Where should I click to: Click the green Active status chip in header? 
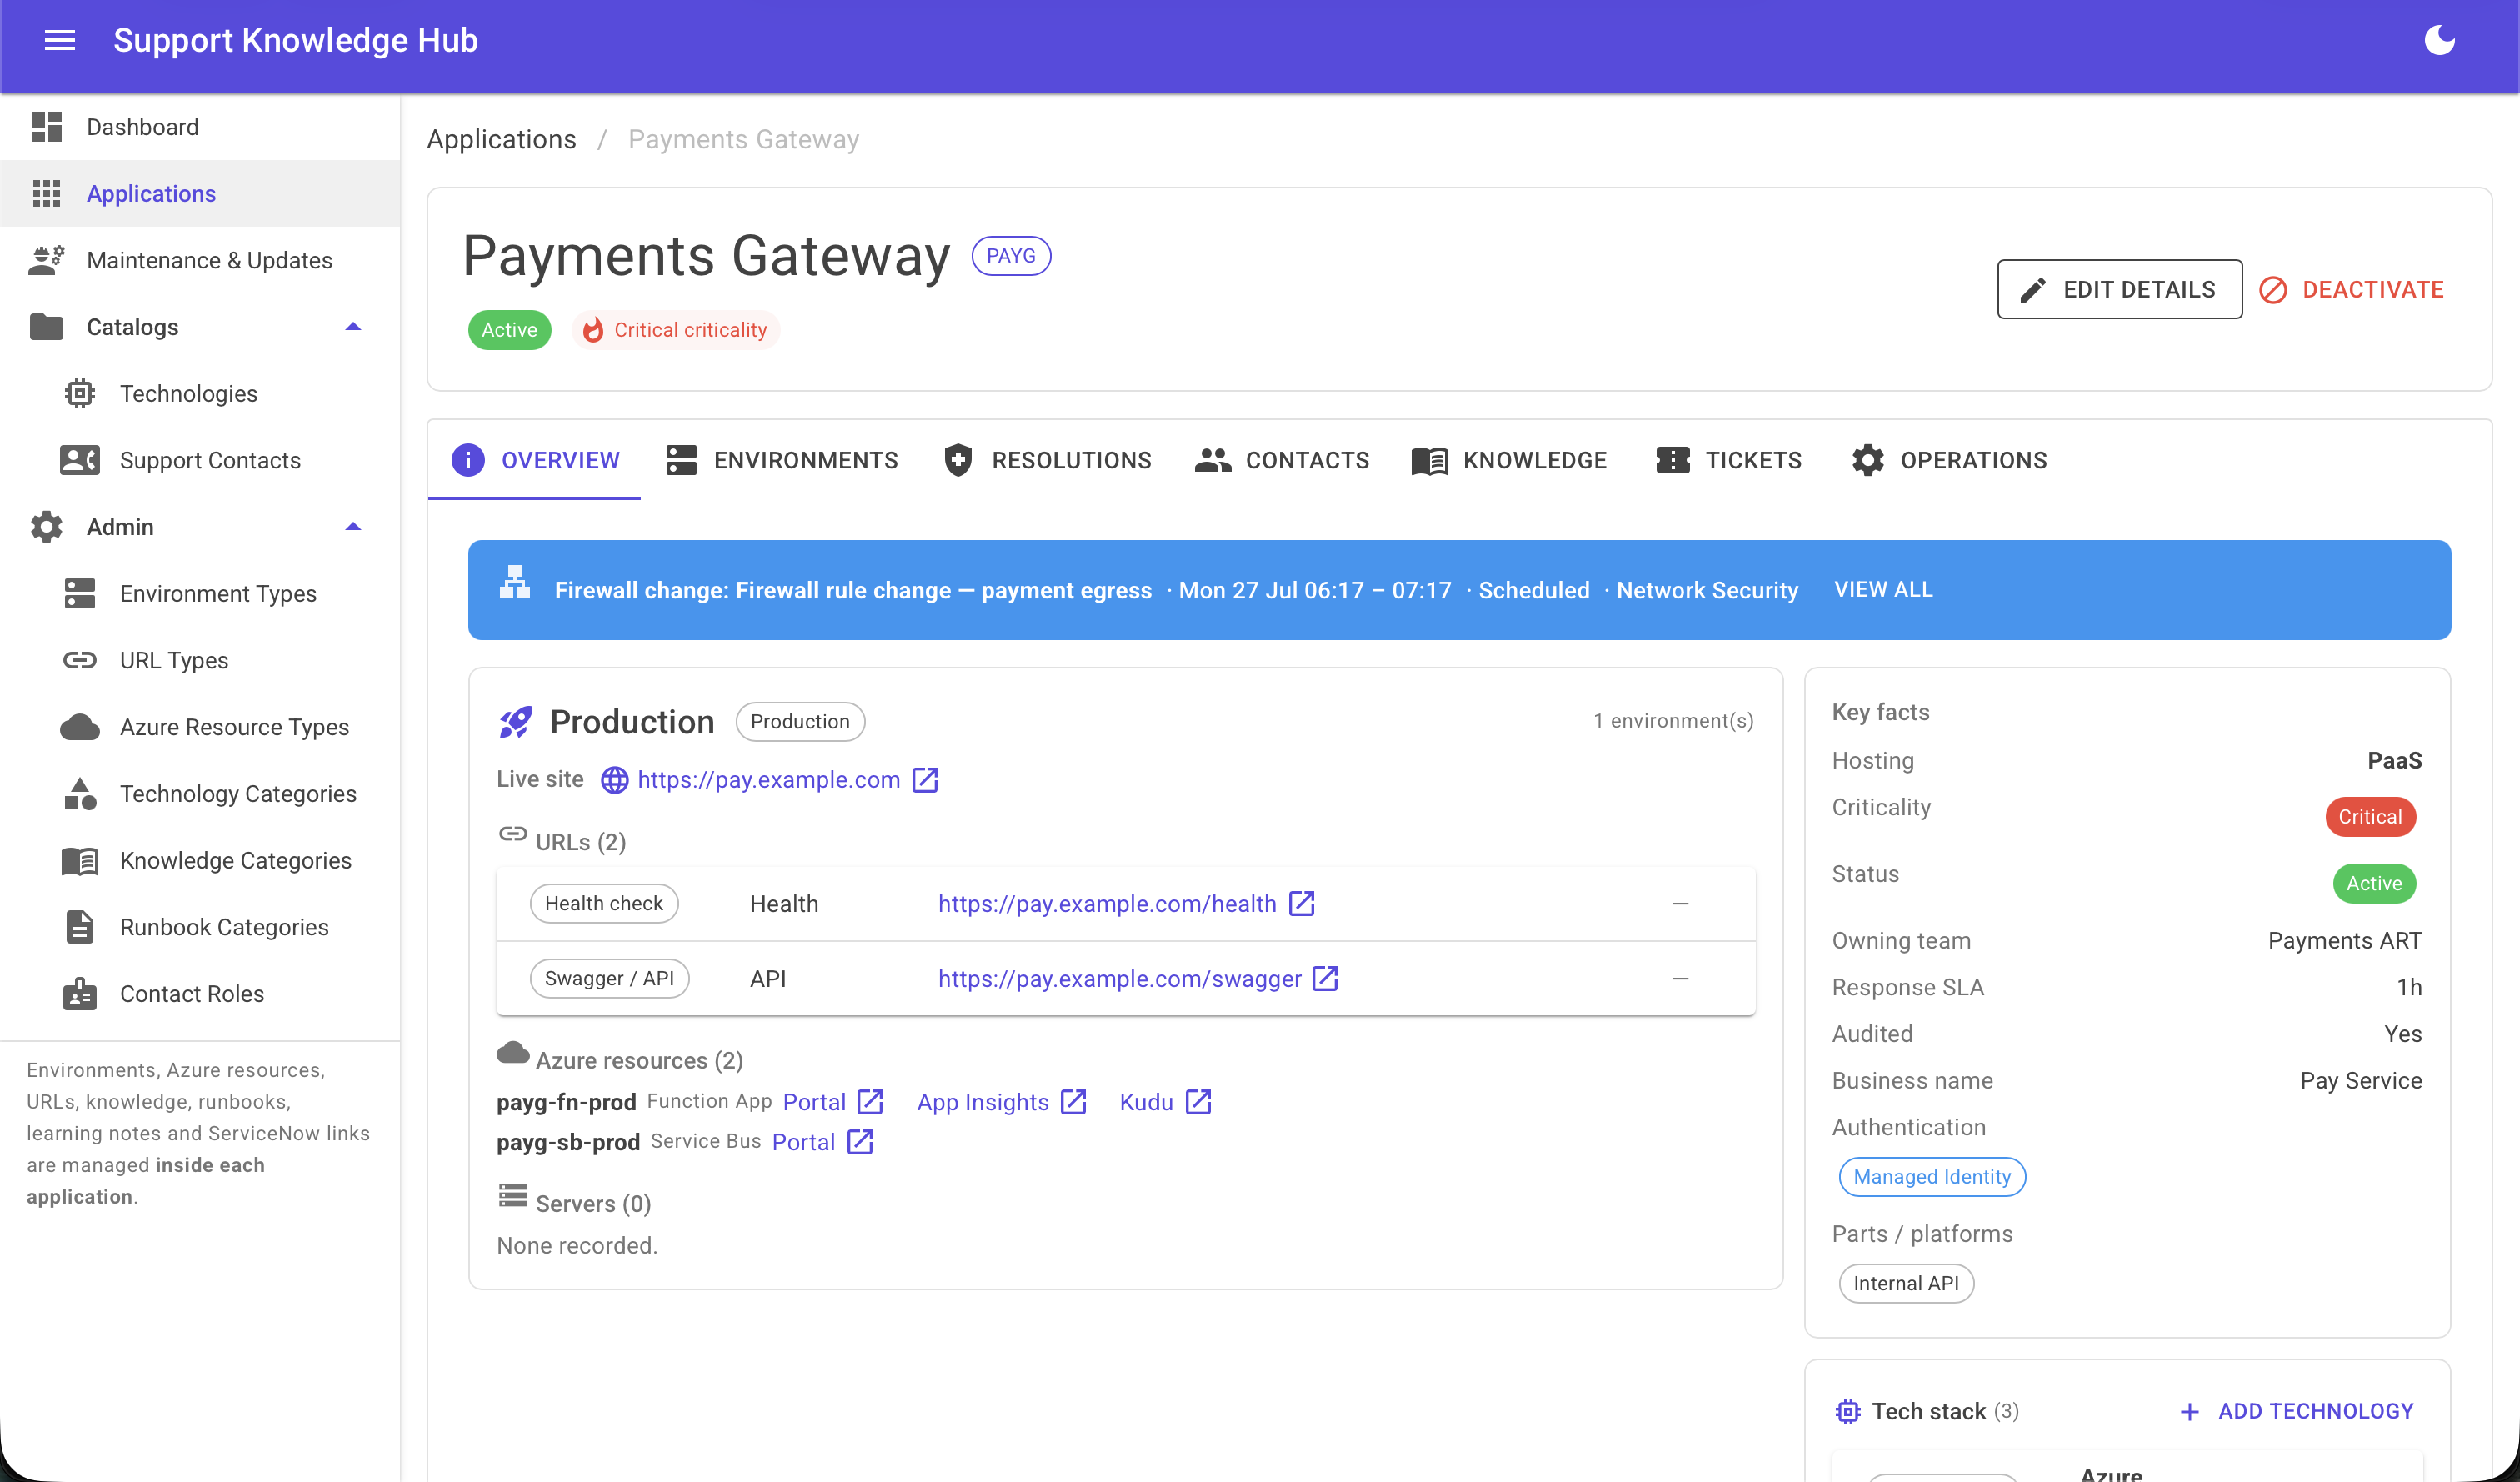click(x=509, y=329)
